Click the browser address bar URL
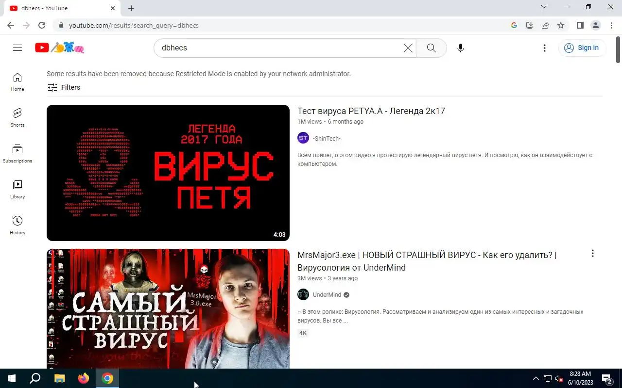The width and height of the screenshot is (622, 388). tap(134, 25)
